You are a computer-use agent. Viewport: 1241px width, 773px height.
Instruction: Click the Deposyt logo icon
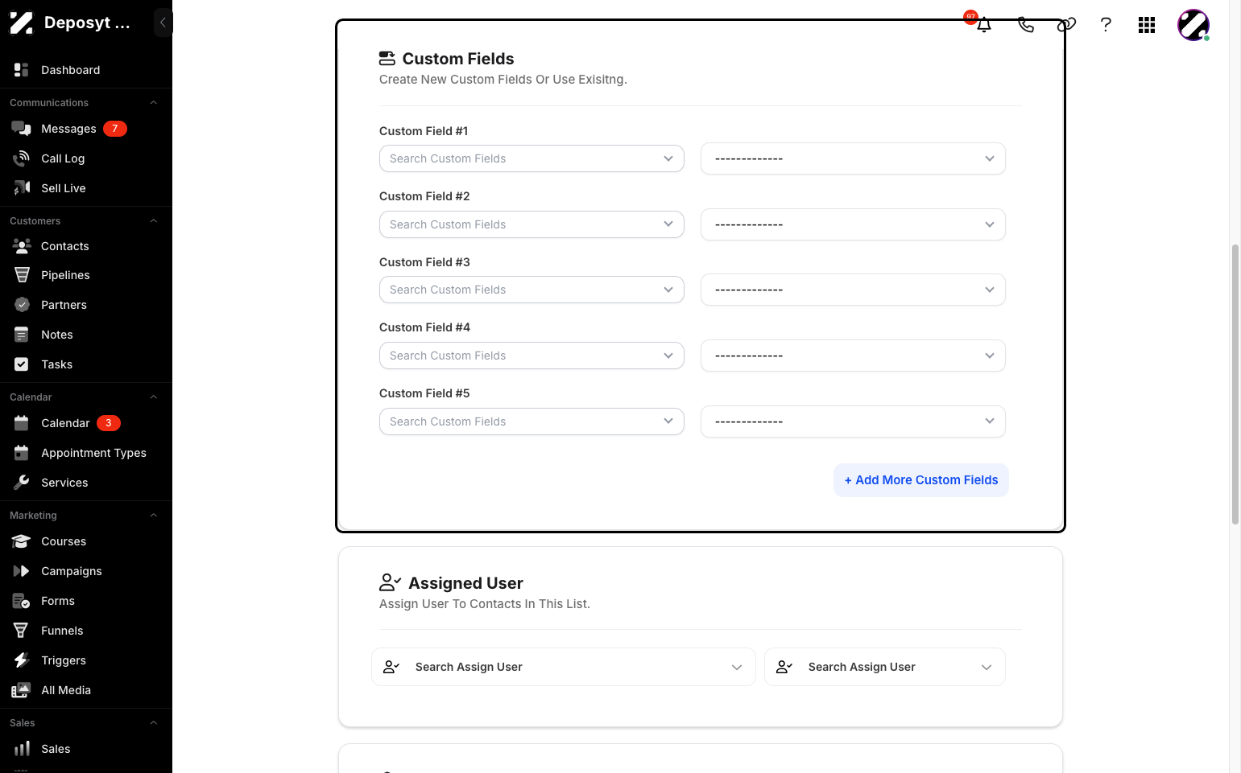(22, 23)
